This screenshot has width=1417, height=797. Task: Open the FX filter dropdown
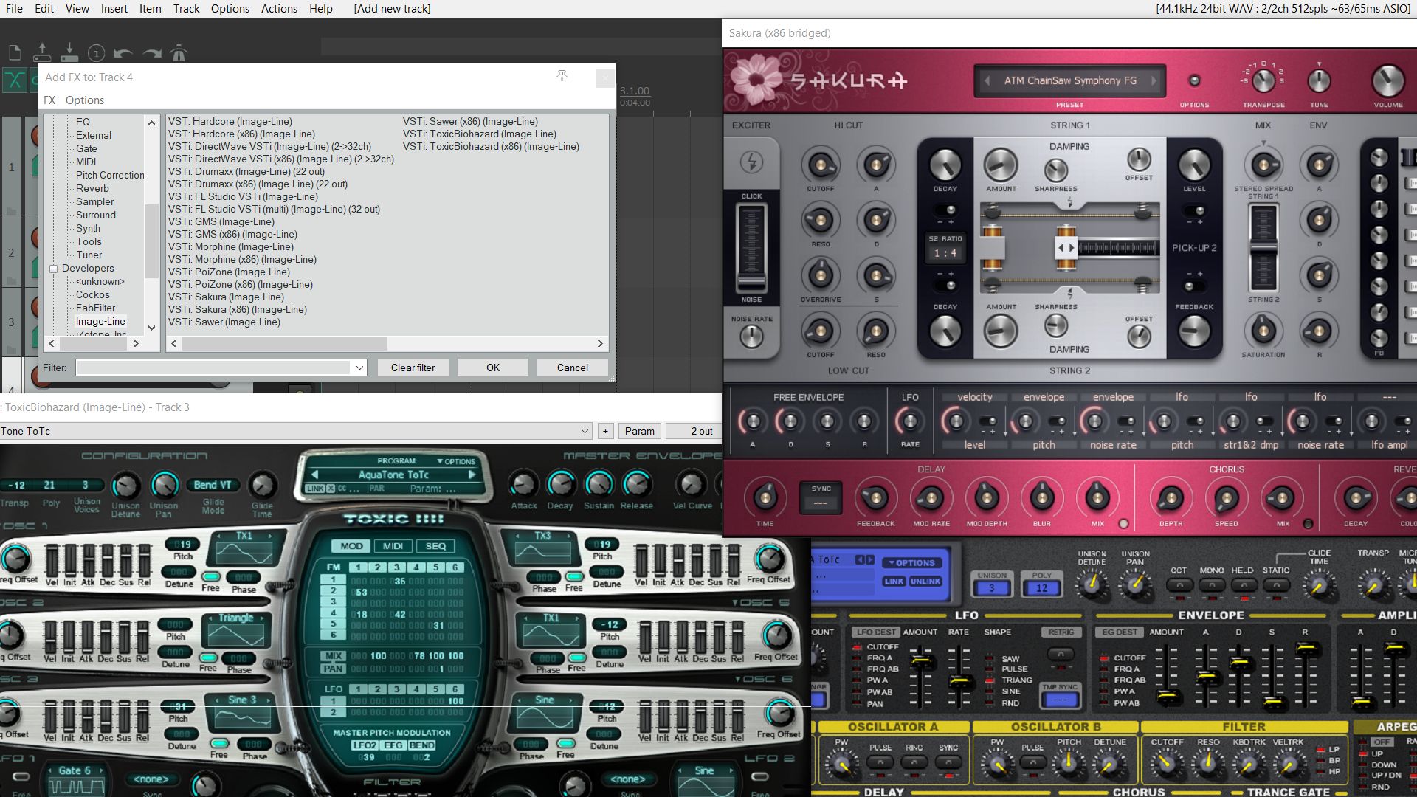(359, 367)
